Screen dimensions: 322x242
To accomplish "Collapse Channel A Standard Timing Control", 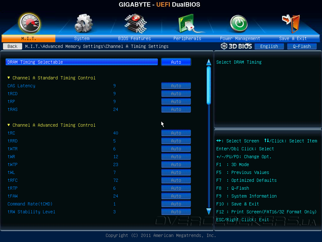I will [8, 78].
